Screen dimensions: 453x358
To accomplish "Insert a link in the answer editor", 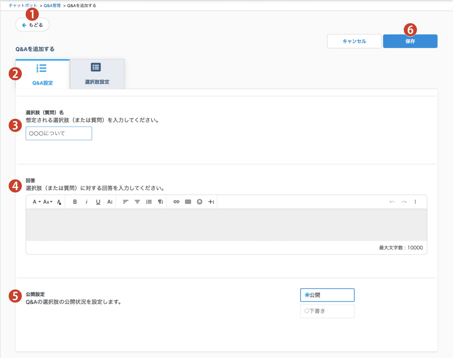I will tap(176, 202).
